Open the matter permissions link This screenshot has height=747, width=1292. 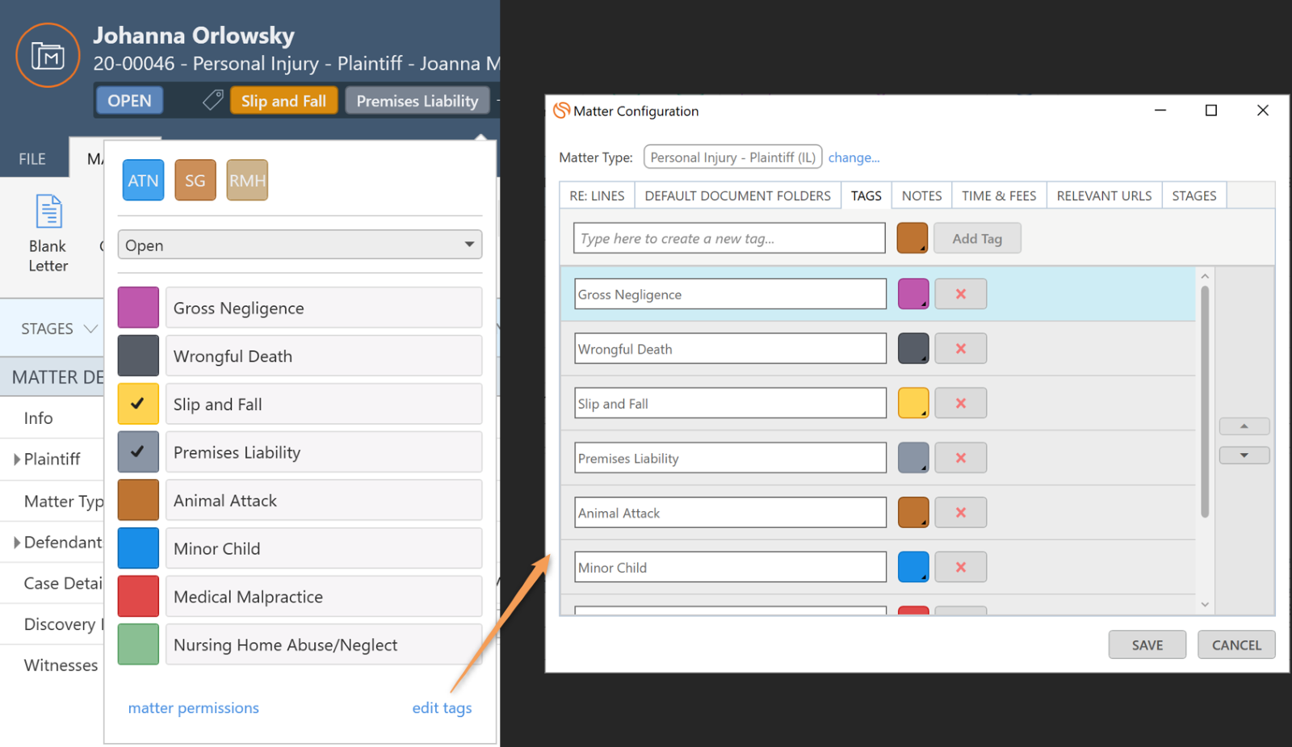pyautogui.click(x=193, y=707)
